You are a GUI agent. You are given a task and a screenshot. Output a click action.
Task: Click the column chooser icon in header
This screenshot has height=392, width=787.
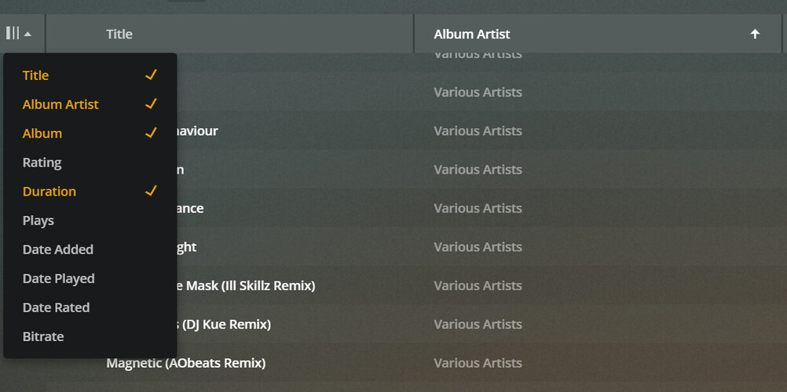click(13, 34)
